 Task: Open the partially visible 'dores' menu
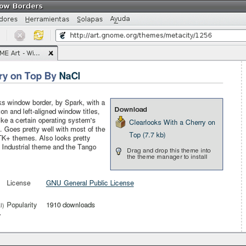9,19
